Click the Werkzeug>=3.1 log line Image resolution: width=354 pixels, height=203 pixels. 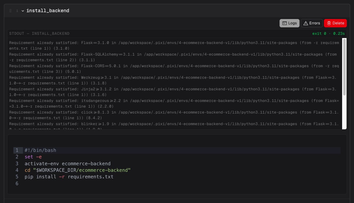pos(173,80)
